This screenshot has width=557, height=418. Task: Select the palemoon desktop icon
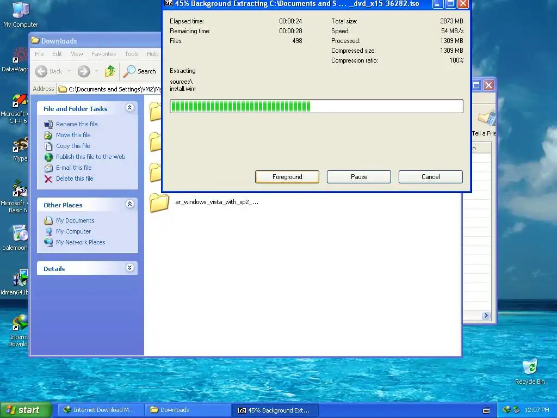20,233
